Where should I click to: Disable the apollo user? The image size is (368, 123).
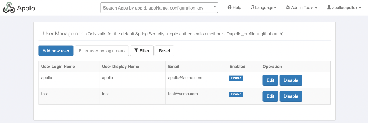291,80
